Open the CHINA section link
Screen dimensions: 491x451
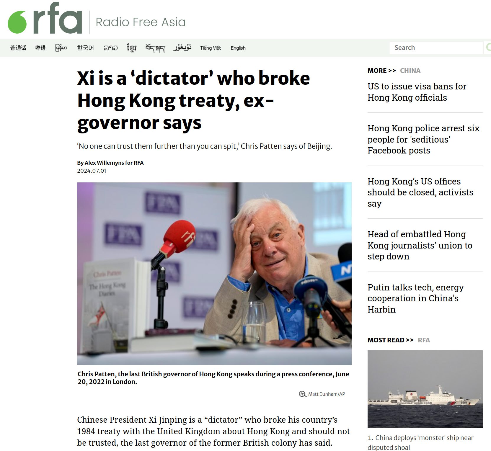410,71
